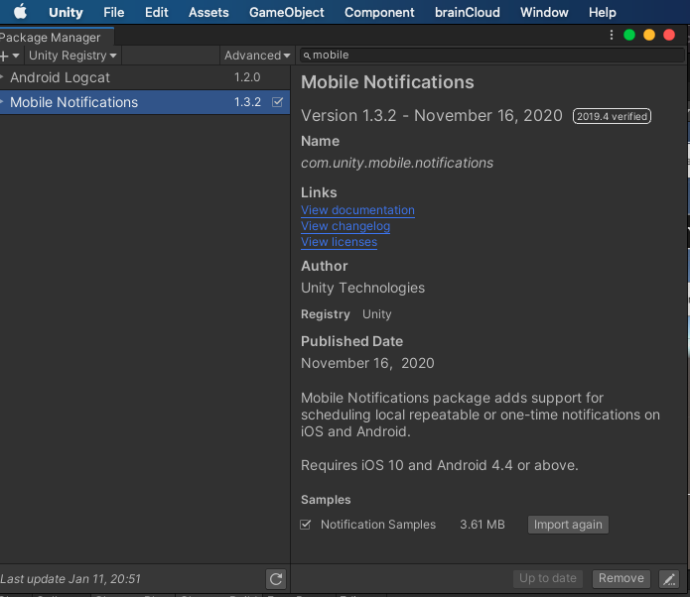Expand the Android Logcat versions arrow
Viewport: 690px width, 597px height.
pos(2,77)
